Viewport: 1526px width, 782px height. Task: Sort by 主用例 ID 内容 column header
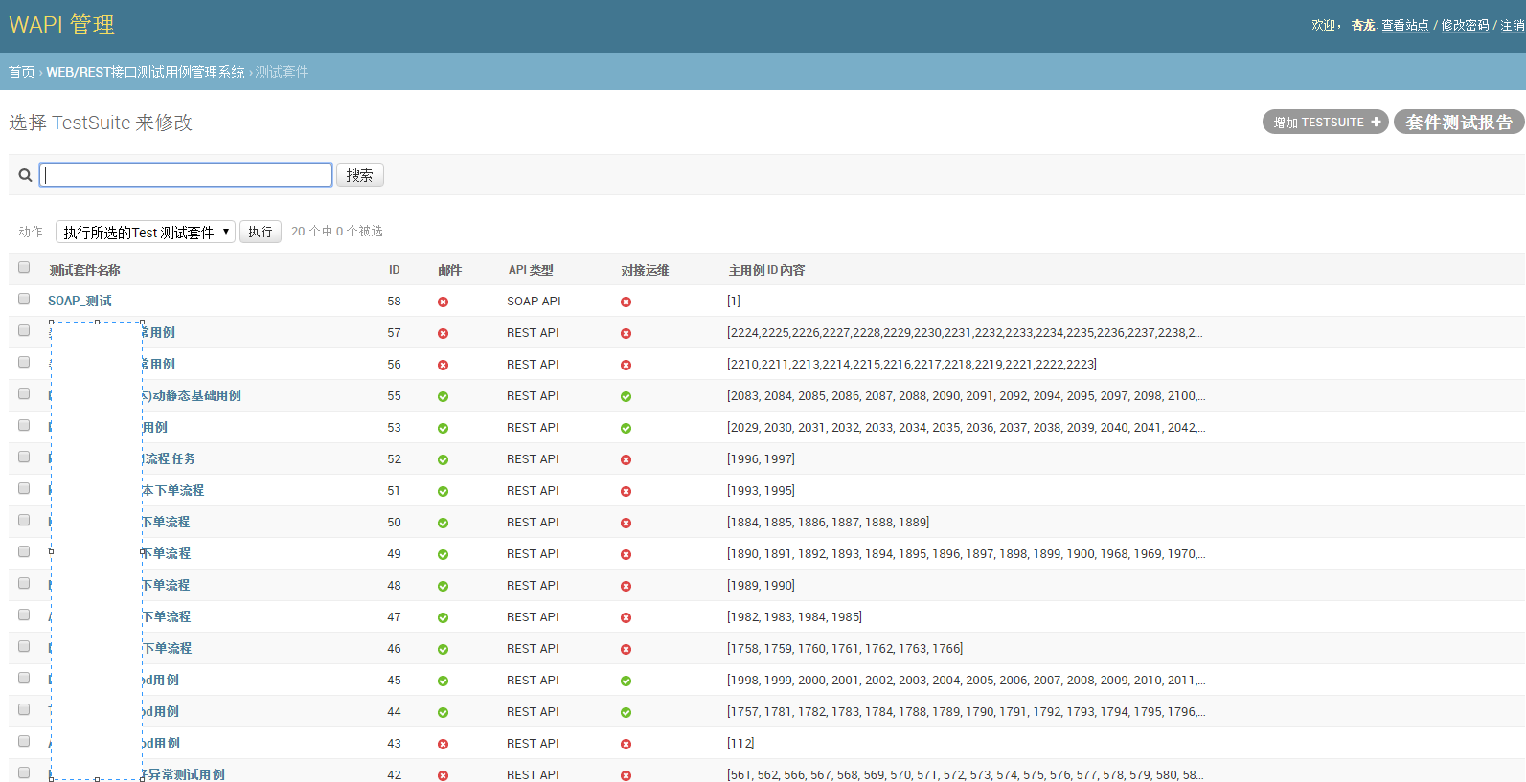766,270
